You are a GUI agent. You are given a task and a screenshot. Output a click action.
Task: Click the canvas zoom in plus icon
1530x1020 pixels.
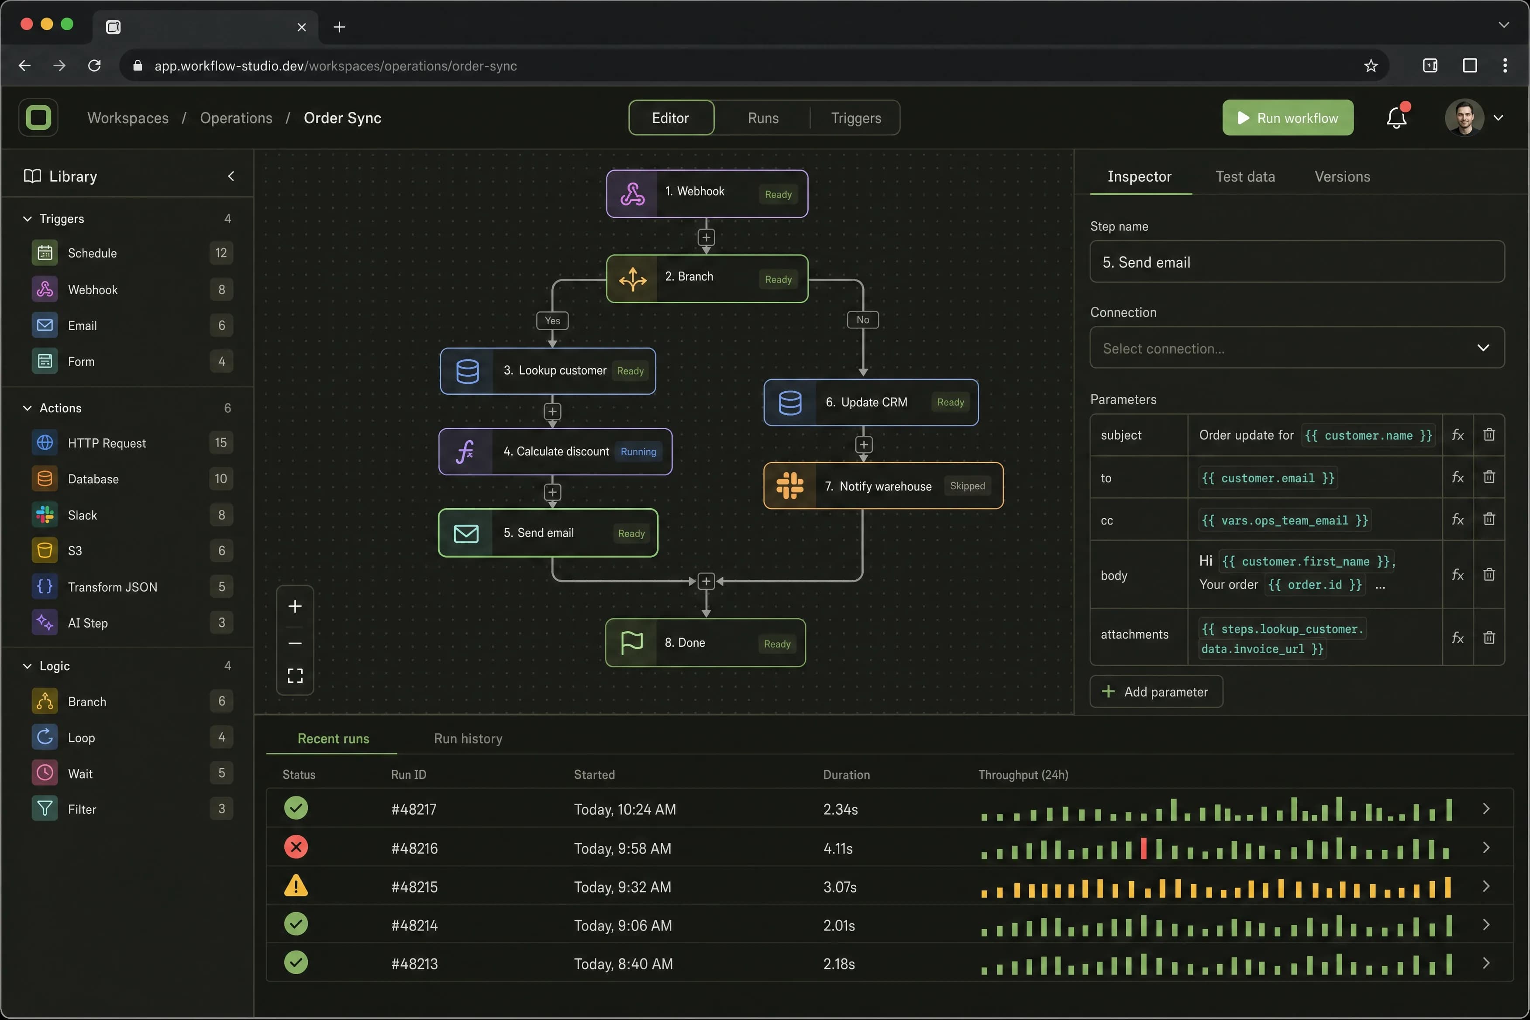point(295,606)
